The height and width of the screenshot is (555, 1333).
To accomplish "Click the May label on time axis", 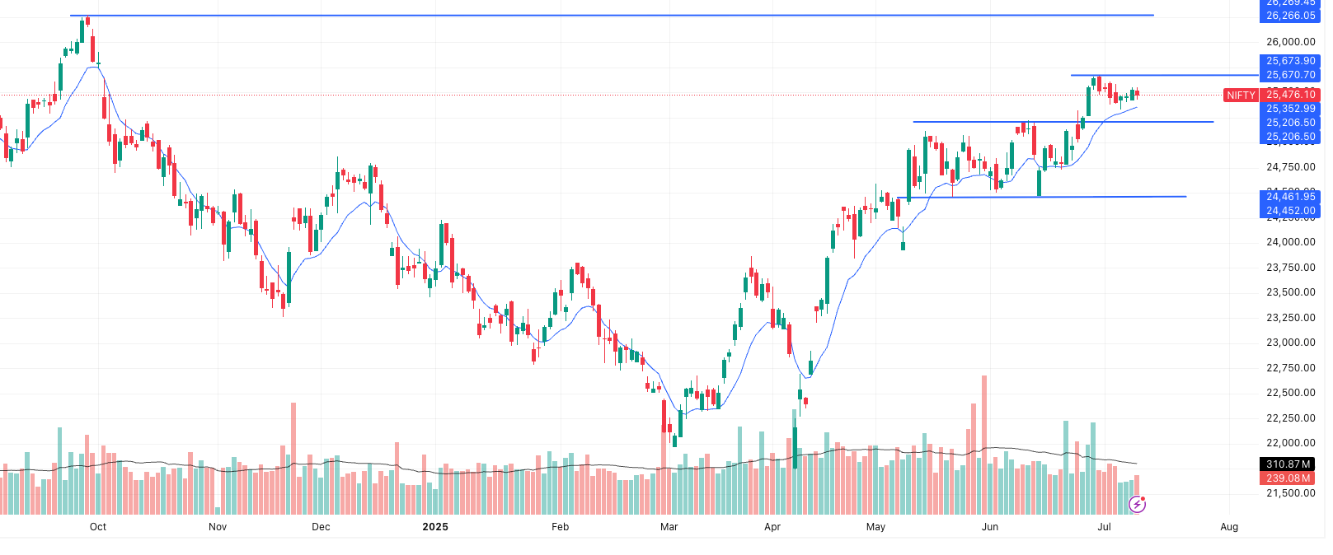I will tap(875, 527).
